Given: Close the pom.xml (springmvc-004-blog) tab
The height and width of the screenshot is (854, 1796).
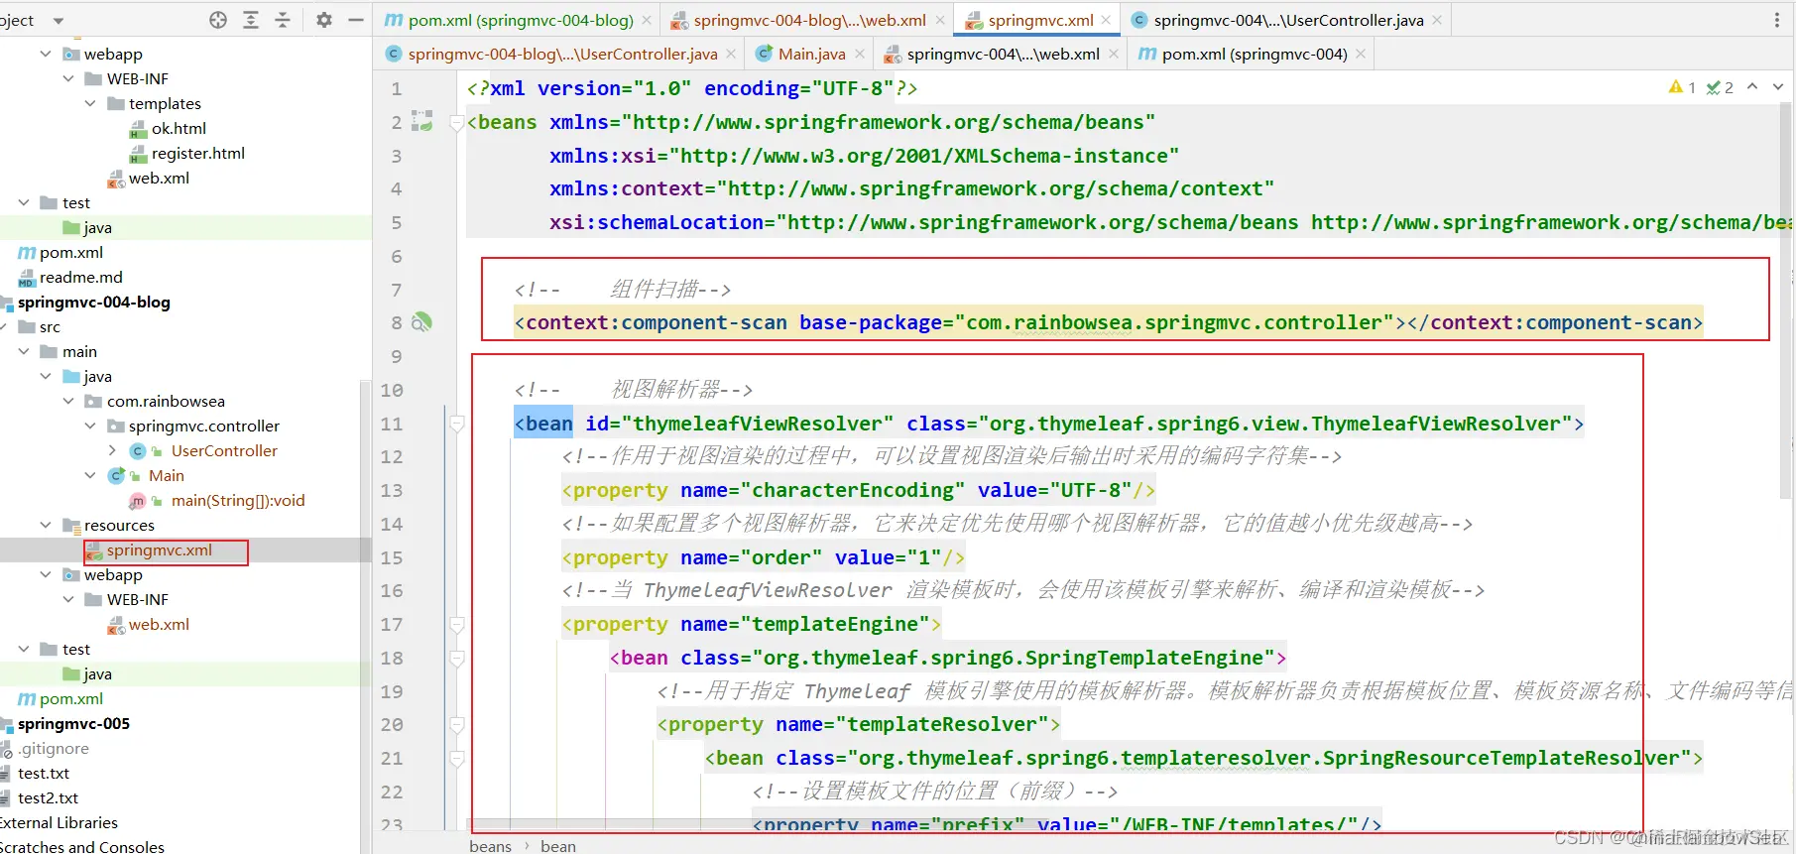Looking at the screenshot, I should coord(647,20).
